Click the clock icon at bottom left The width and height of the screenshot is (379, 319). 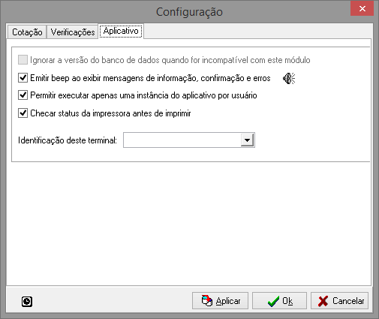(27, 301)
